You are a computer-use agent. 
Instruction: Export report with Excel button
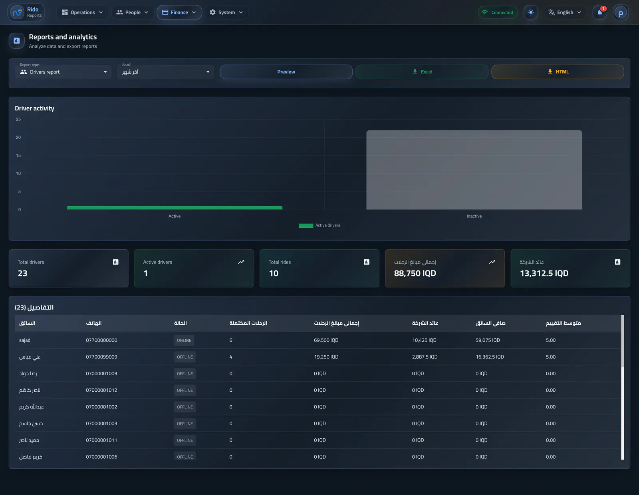422,72
